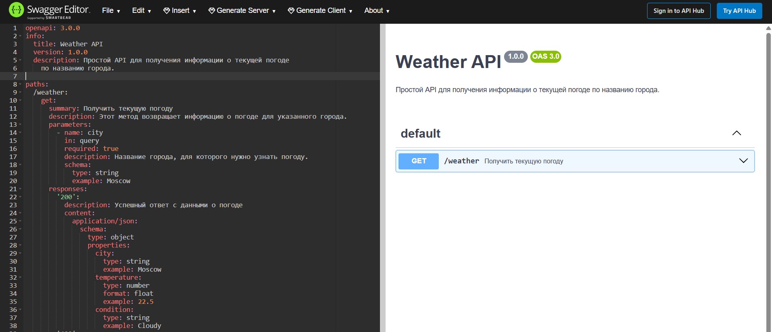Click the Try API Hub button
The image size is (772, 332).
739,11
